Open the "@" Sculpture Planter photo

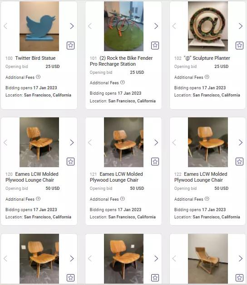click(x=208, y=26)
